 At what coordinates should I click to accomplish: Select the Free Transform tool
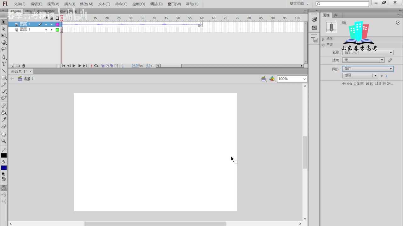[4, 36]
